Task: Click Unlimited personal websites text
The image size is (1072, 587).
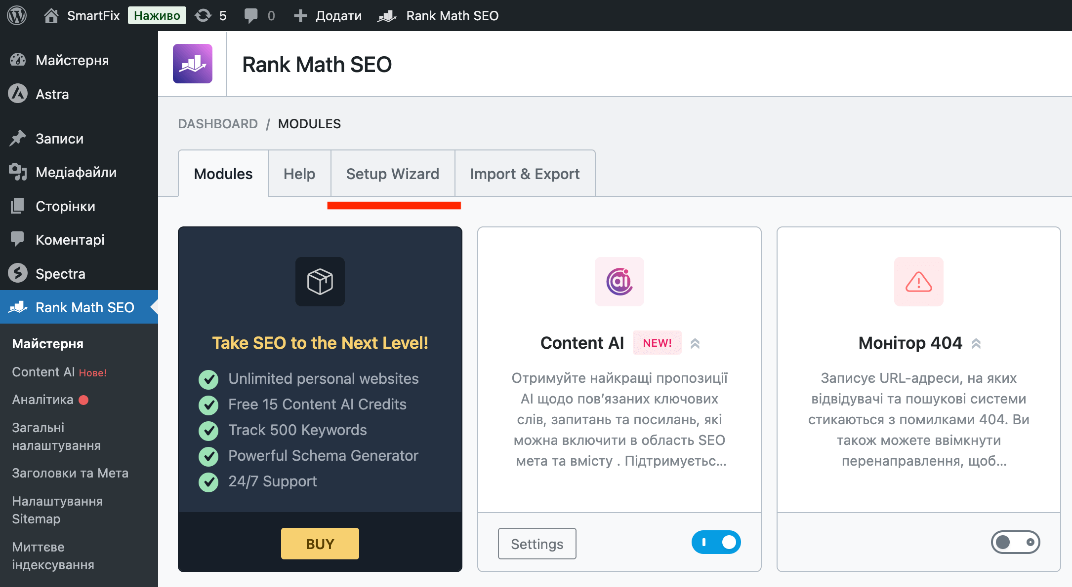Action: [324, 378]
